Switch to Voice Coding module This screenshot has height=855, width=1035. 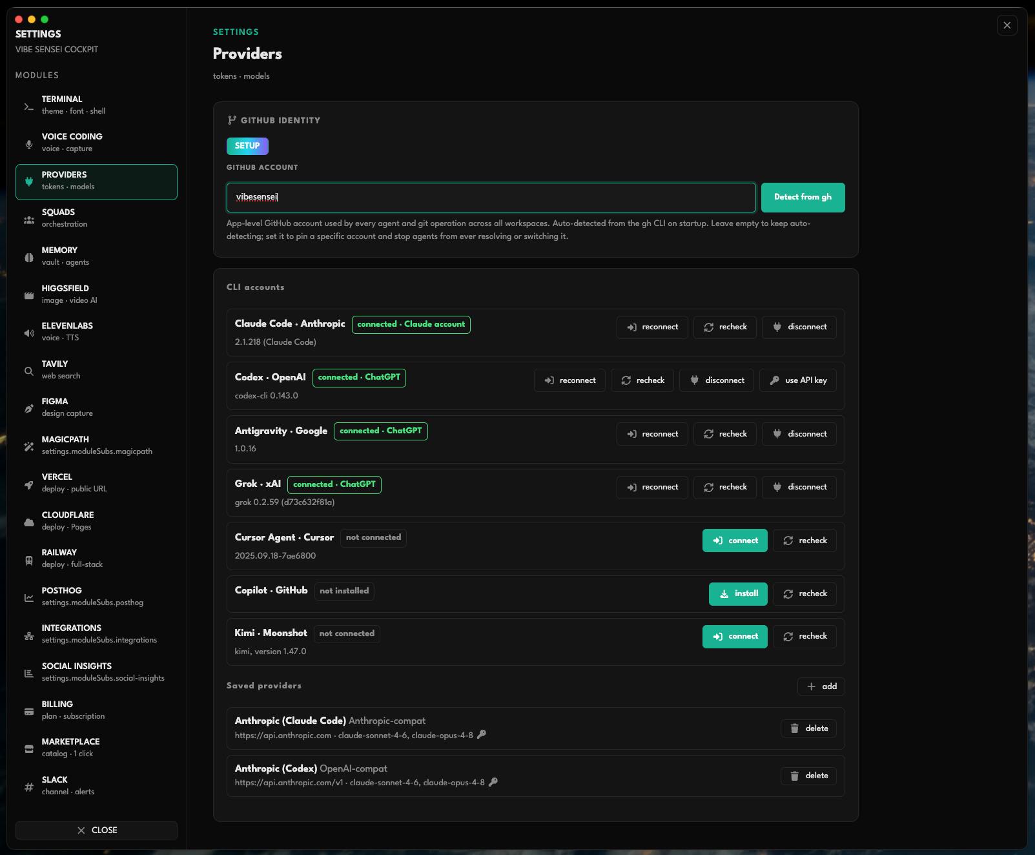(x=96, y=145)
